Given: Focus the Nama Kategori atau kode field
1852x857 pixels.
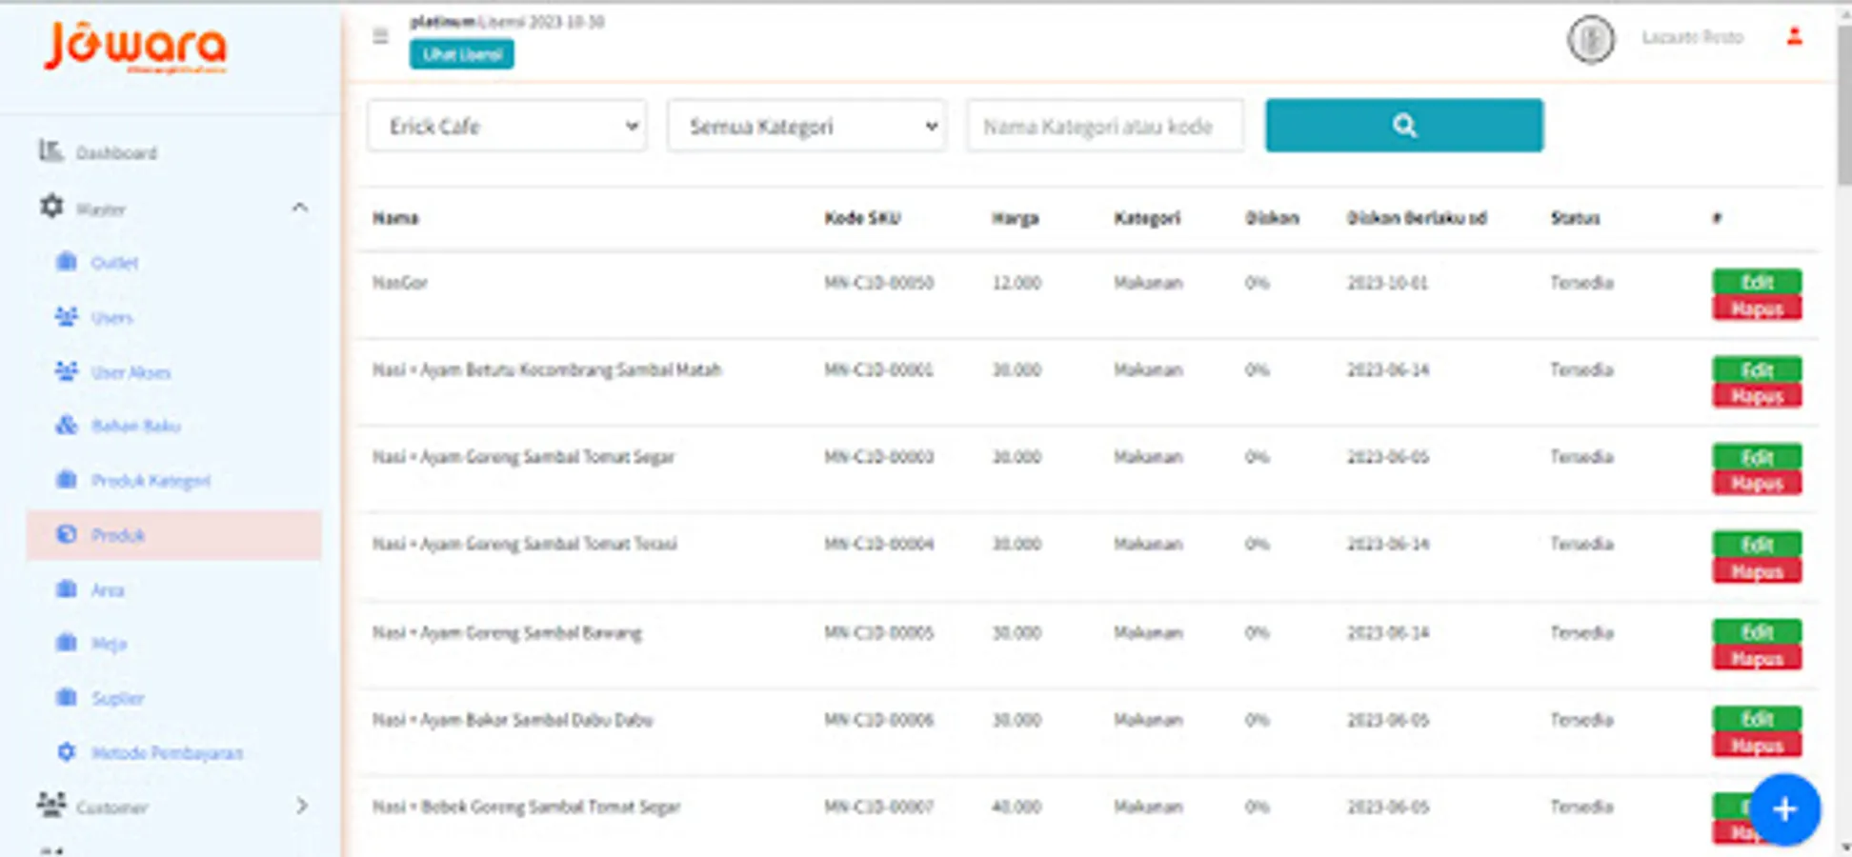Looking at the screenshot, I should [1105, 126].
